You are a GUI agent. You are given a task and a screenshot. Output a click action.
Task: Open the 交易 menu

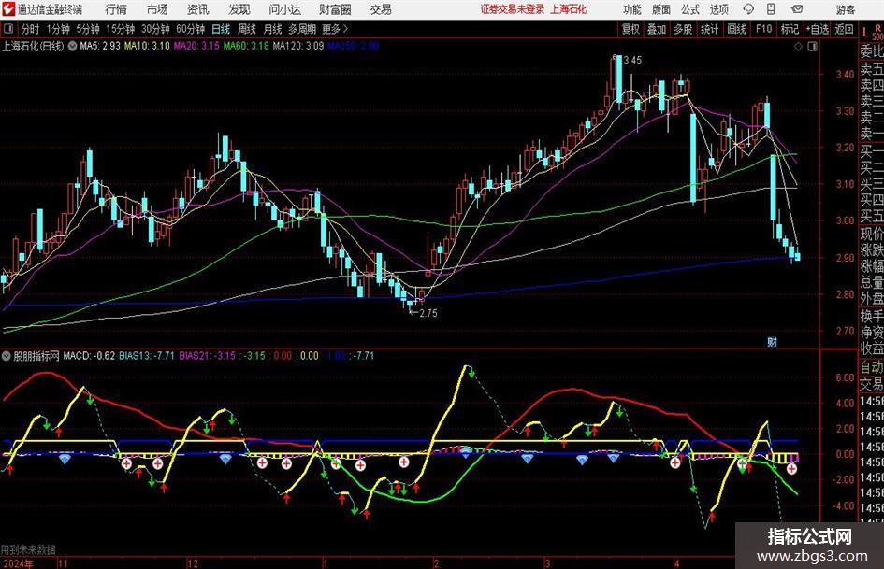point(381,9)
